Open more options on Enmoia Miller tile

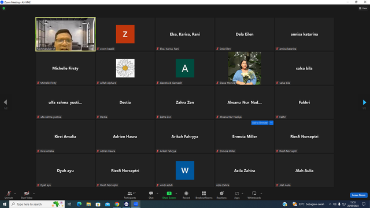click(x=271, y=122)
